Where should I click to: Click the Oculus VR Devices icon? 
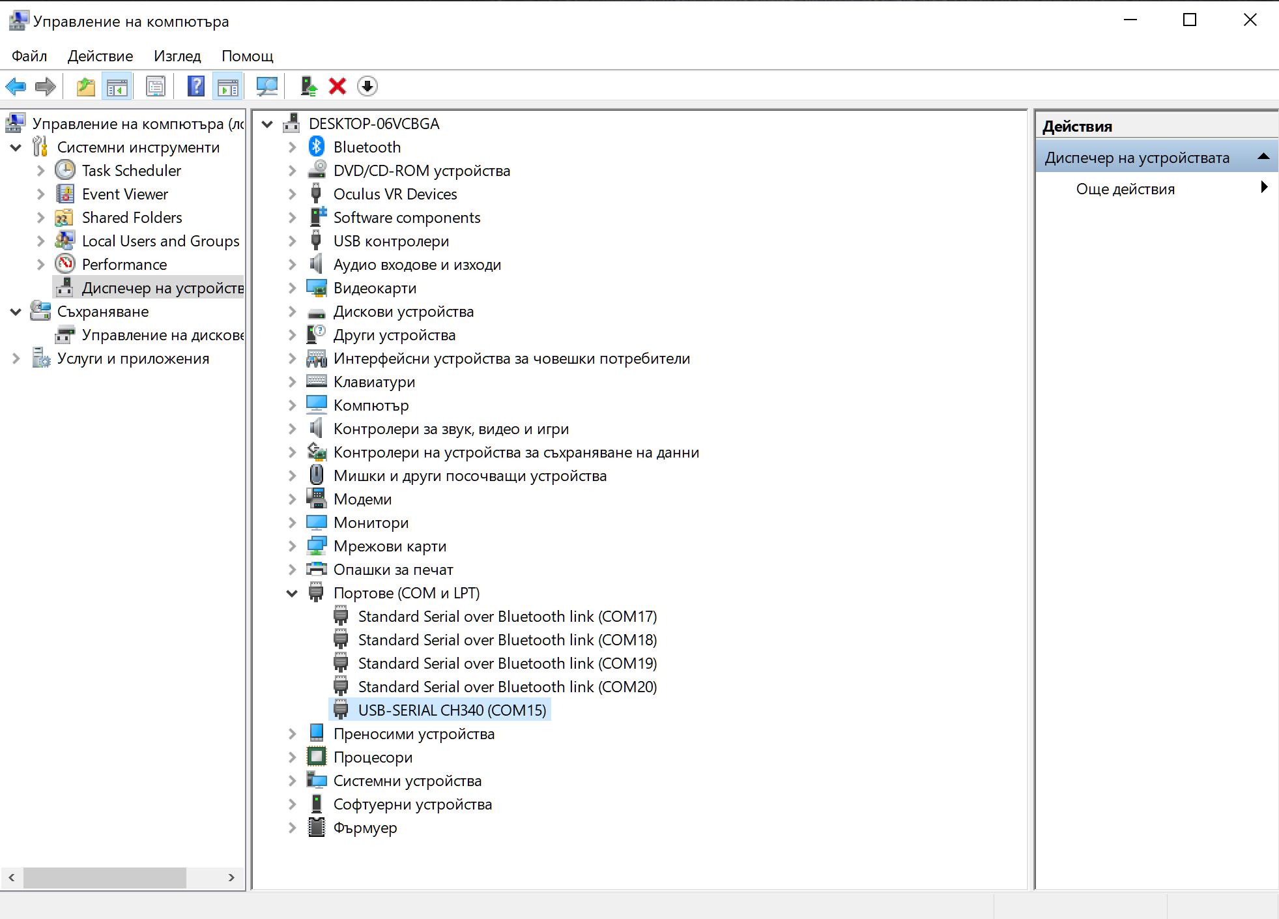(317, 194)
